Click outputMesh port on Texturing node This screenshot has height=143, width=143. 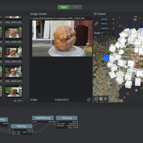coord(77,124)
